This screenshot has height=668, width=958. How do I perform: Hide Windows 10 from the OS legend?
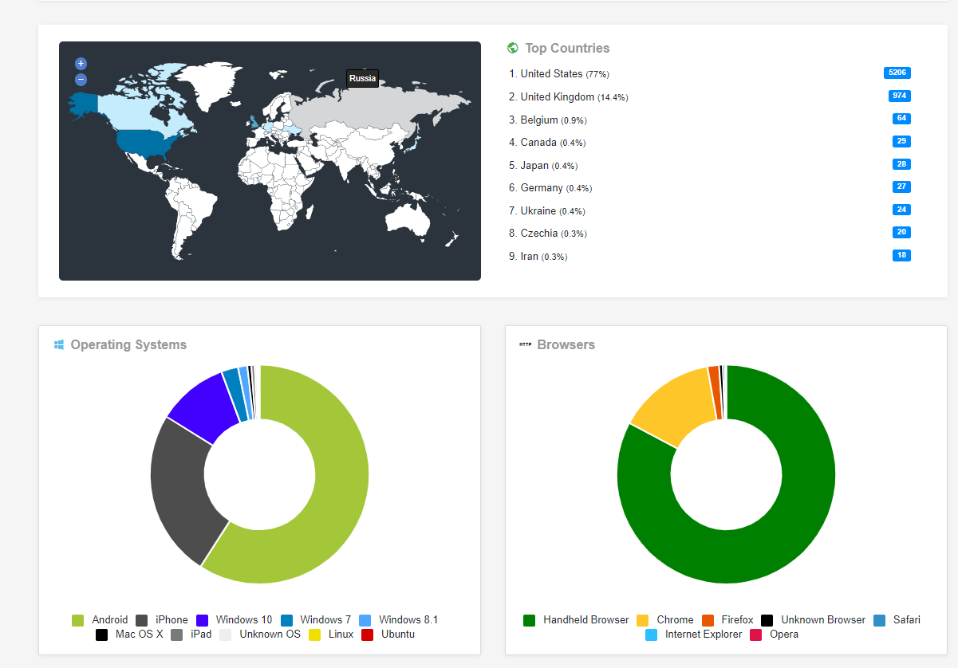point(243,620)
